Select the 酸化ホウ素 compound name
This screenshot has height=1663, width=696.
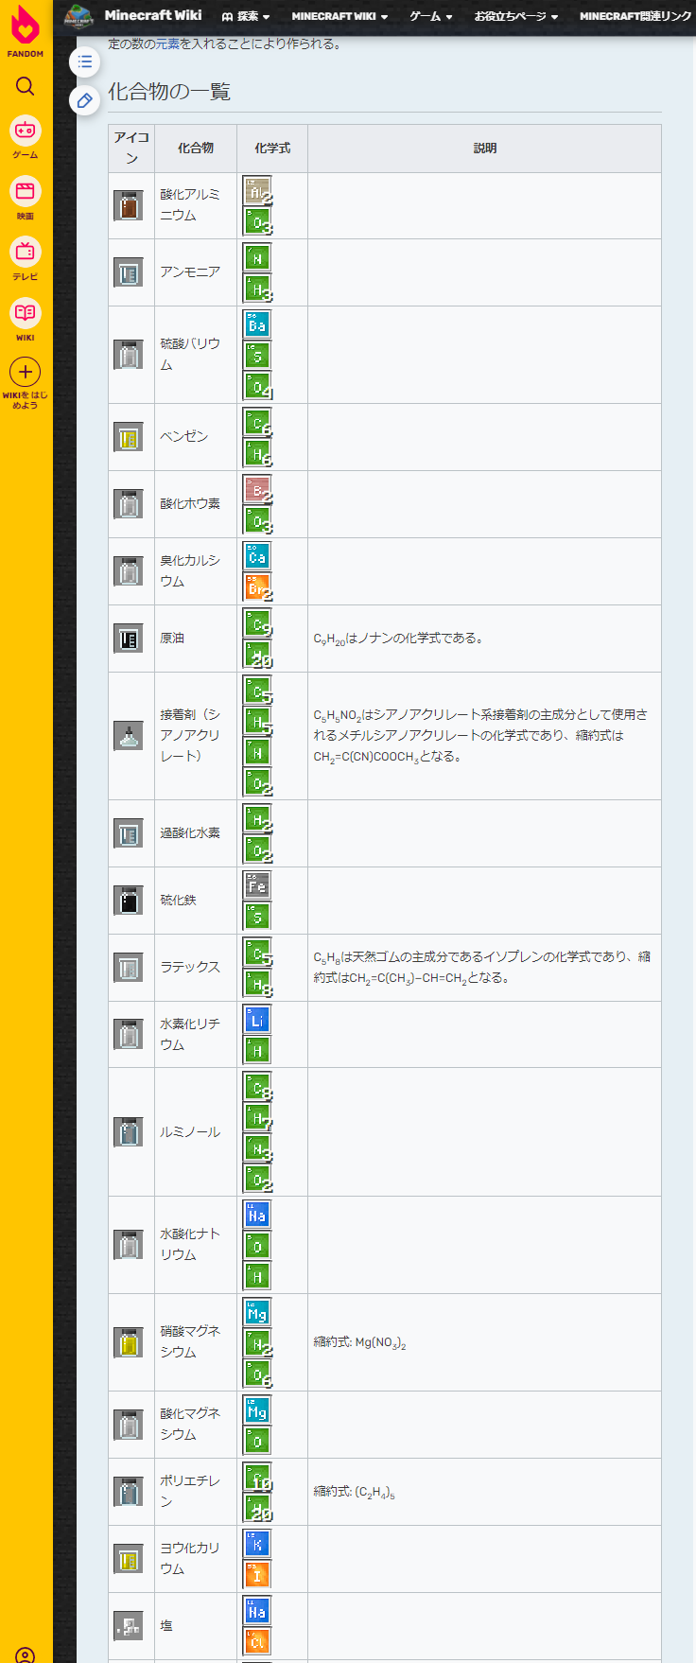(x=190, y=503)
